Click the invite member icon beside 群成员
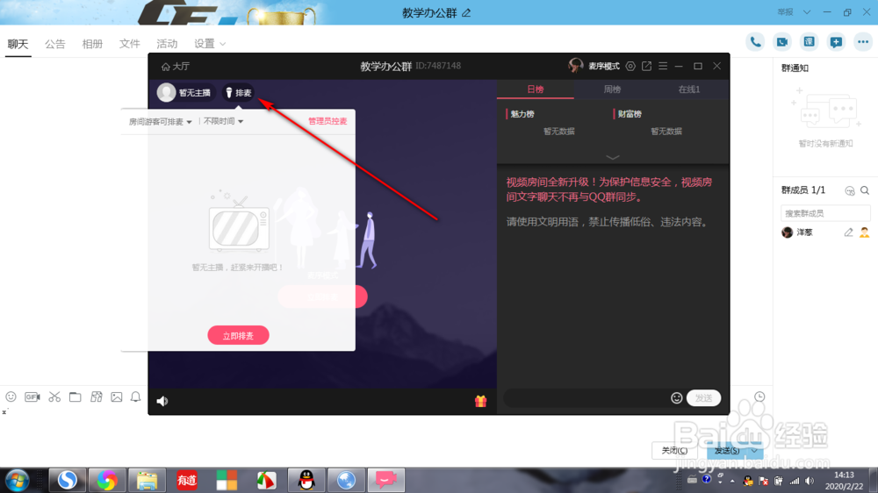The width and height of the screenshot is (878, 493). click(x=849, y=190)
